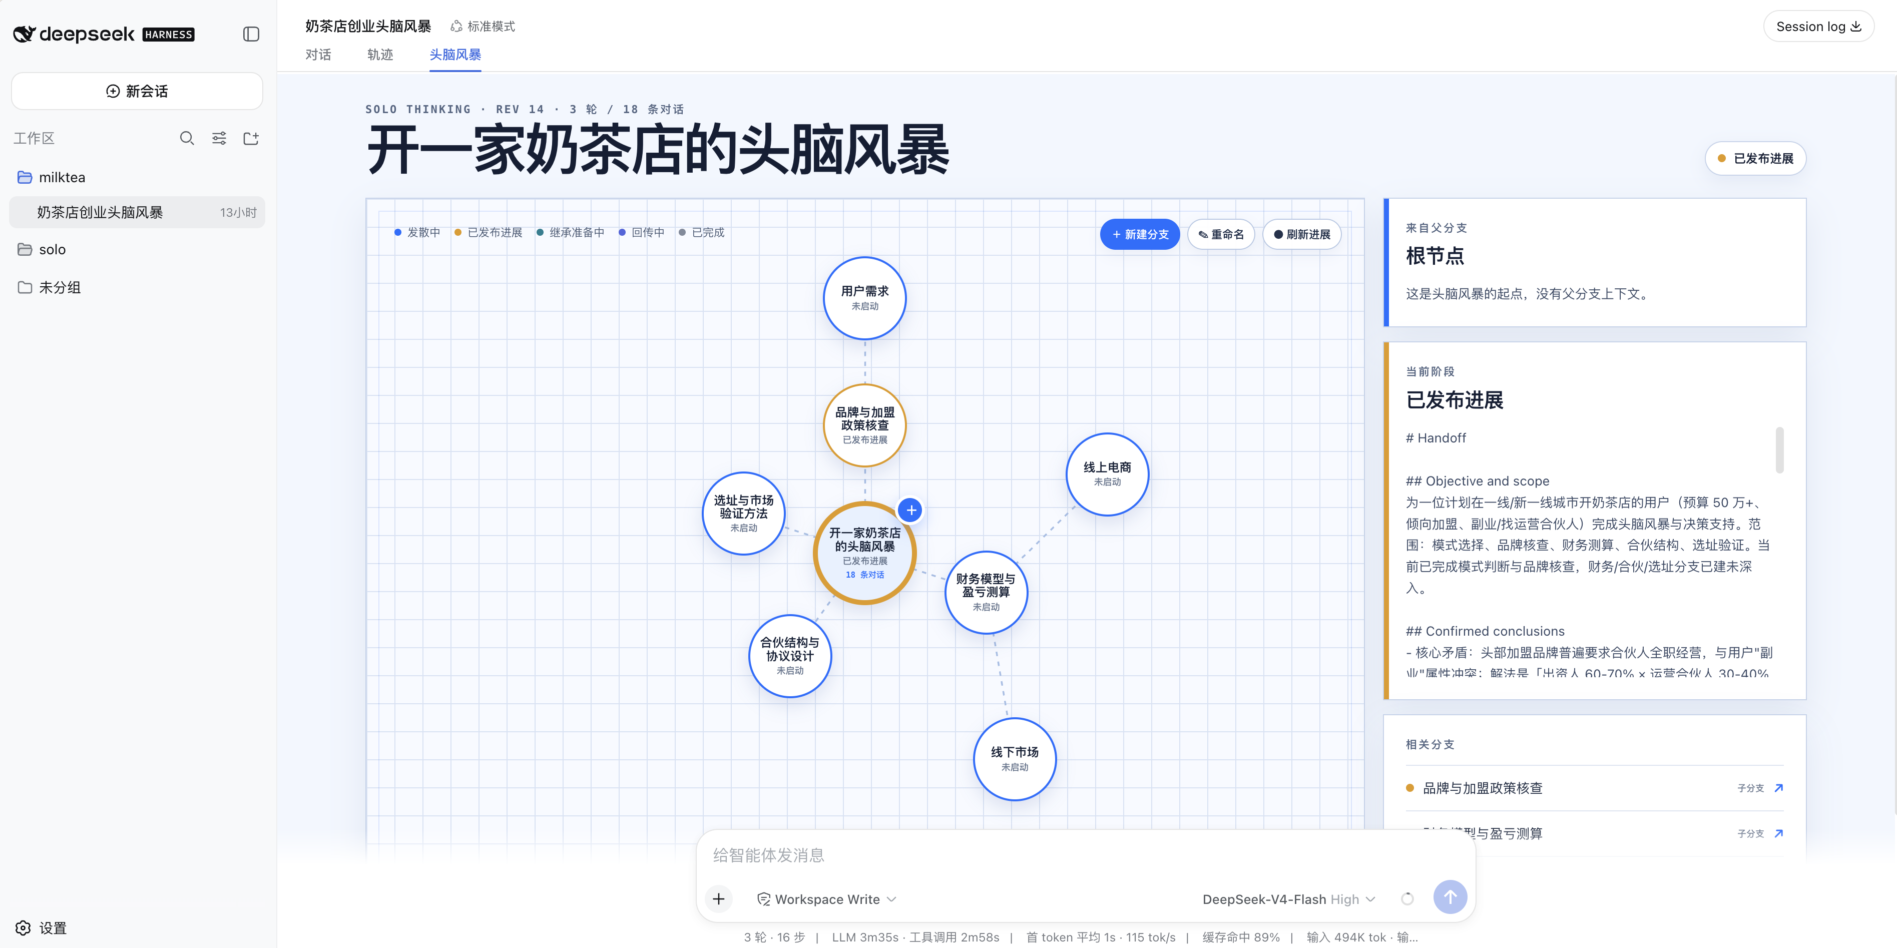Screen dimensions: 1897x948
Task: Click the 重命名 button
Action: click(1221, 234)
